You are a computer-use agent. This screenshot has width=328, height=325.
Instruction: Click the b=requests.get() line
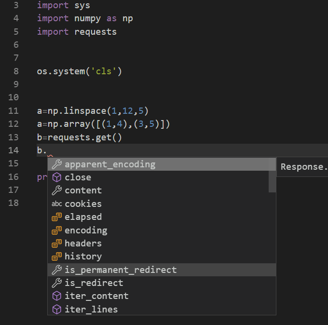pos(80,137)
